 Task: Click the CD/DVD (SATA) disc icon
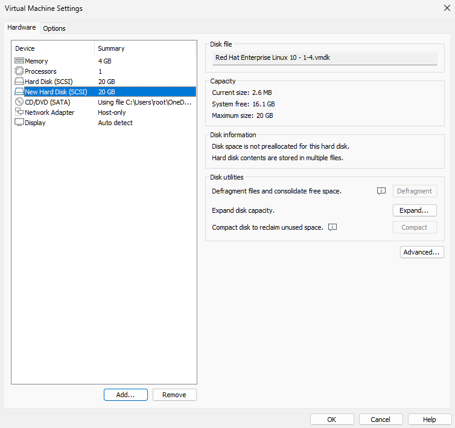point(19,102)
